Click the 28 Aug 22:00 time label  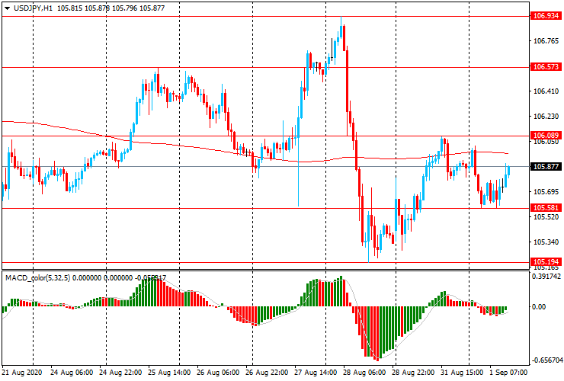pos(413,372)
